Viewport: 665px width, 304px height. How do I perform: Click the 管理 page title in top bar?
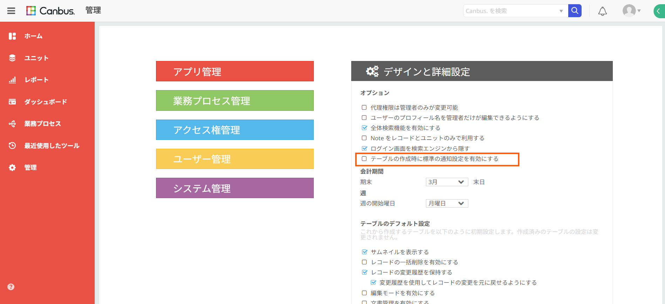pyautogui.click(x=93, y=11)
